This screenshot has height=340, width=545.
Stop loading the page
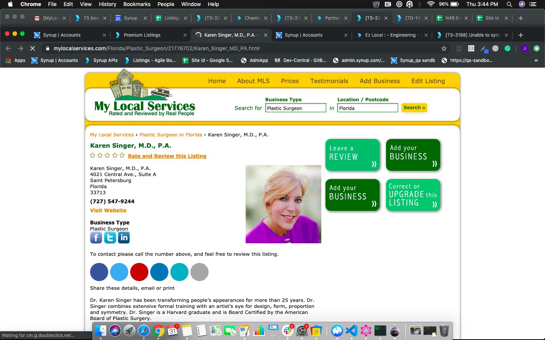33,48
